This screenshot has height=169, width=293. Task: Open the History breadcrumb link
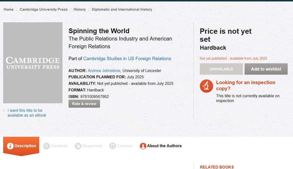coord(80,9)
